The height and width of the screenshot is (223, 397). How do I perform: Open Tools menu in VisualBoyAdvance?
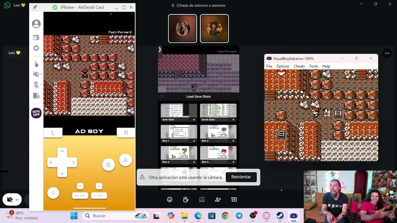click(x=314, y=66)
